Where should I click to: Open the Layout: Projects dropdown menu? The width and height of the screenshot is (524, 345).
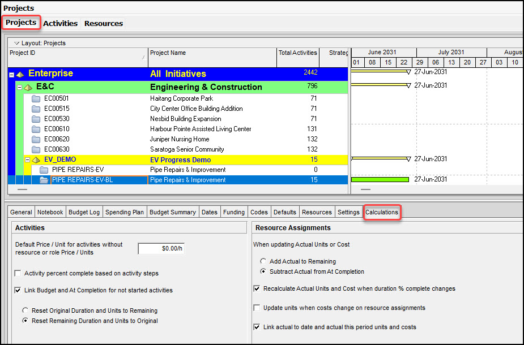pos(16,43)
